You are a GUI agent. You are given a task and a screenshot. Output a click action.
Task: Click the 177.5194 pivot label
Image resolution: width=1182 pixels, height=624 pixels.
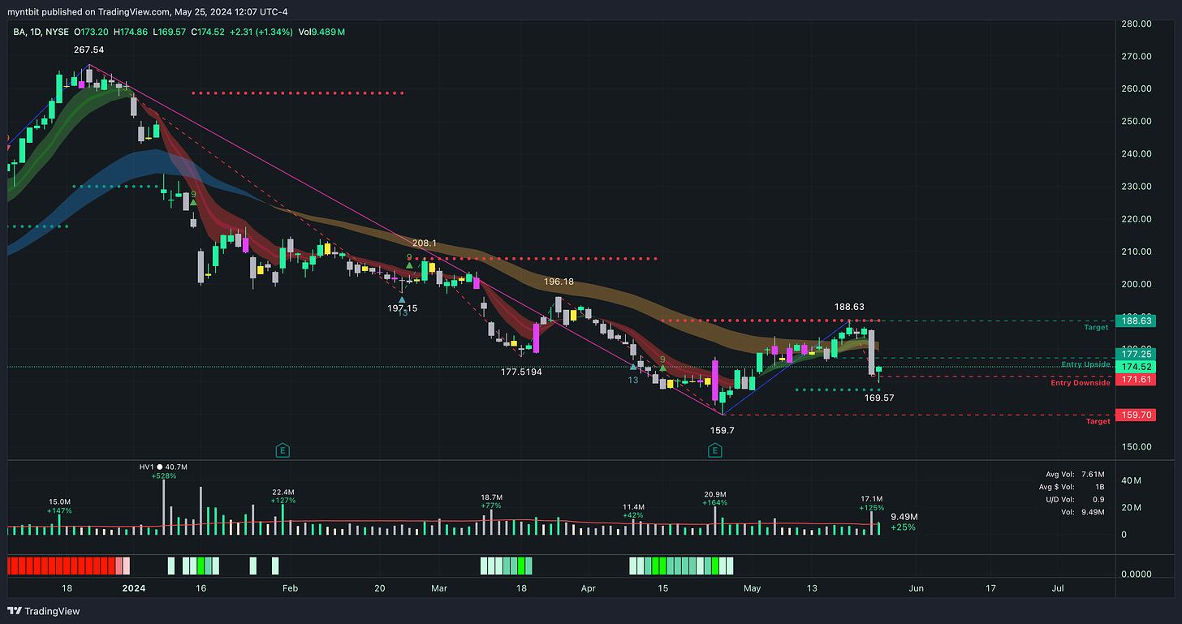pyautogui.click(x=521, y=372)
